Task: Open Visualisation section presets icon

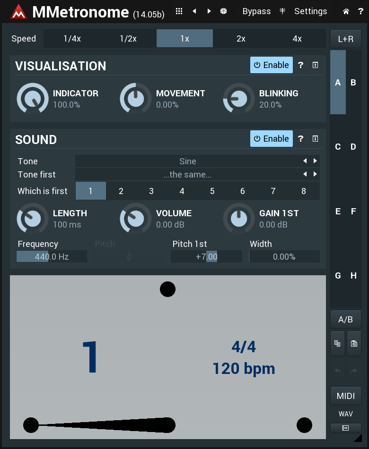Action: click(x=315, y=65)
